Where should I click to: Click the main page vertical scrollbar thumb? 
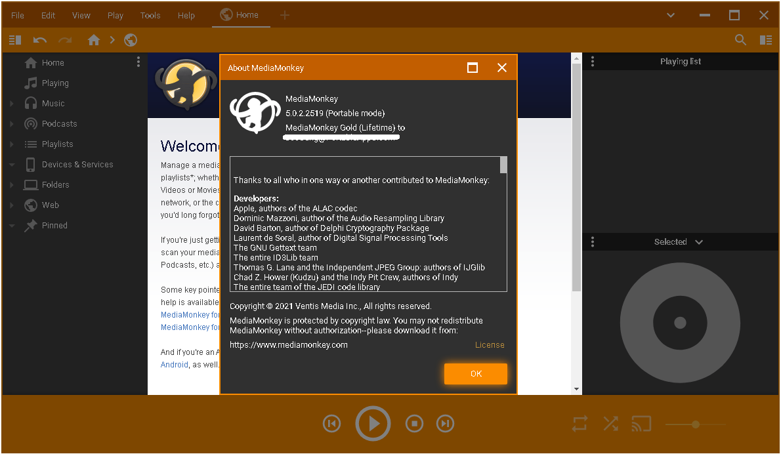[576, 177]
